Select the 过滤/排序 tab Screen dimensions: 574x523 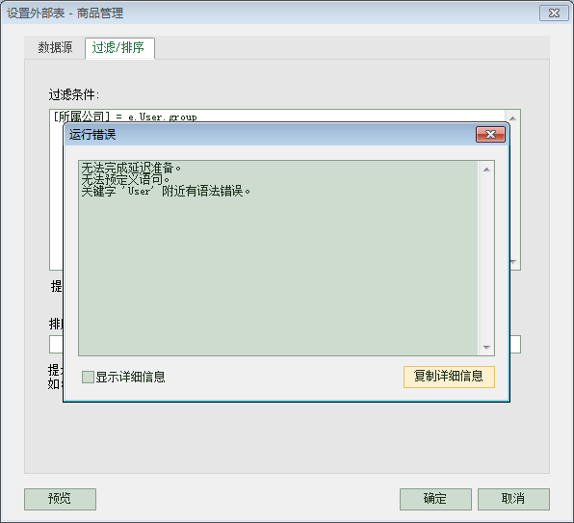119,47
